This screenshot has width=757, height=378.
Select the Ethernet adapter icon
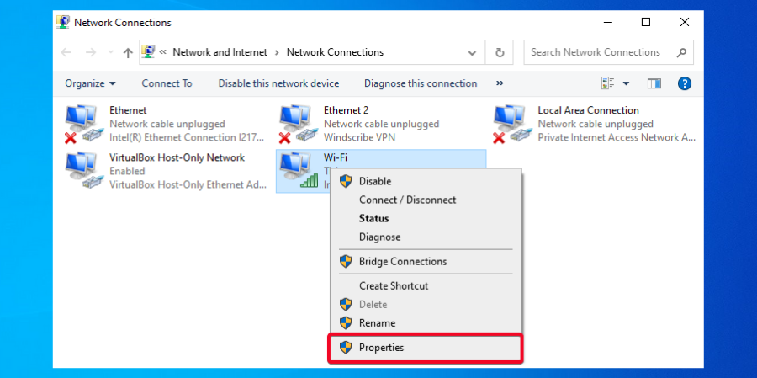(x=84, y=124)
